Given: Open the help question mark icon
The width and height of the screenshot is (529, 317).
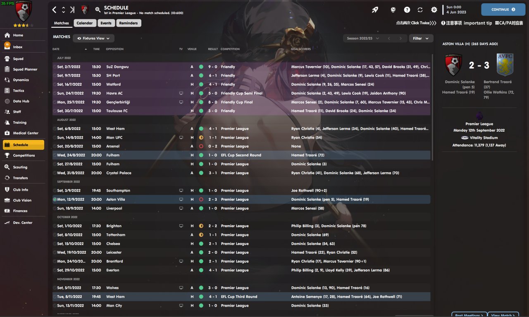Looking at the screenshot, I should click(407, 10).
